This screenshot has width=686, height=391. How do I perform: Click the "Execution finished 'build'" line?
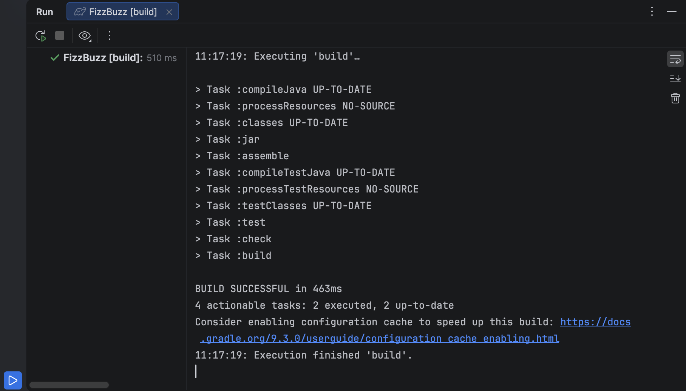(303, 355)
